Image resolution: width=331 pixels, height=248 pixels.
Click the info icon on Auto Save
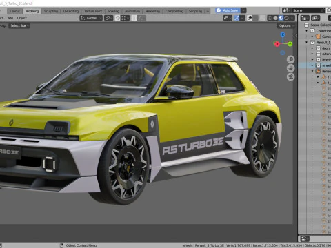coord(219,10)
